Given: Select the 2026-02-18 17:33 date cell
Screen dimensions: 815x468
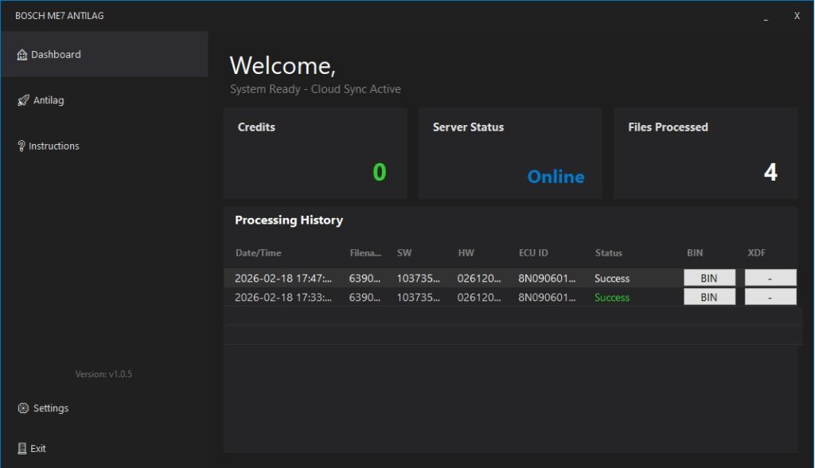Looking at the screenshot, I should coord(283,298).
